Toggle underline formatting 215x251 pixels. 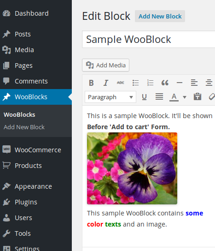144,97
